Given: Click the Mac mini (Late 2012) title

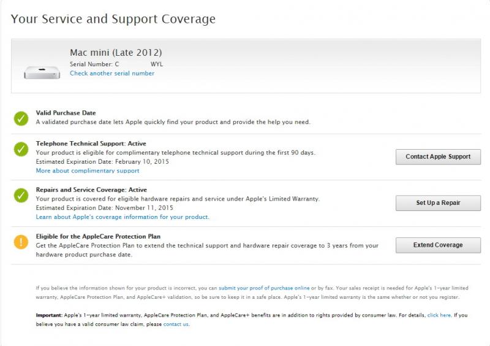Looking at the screenshot, I should pos(116,52).
